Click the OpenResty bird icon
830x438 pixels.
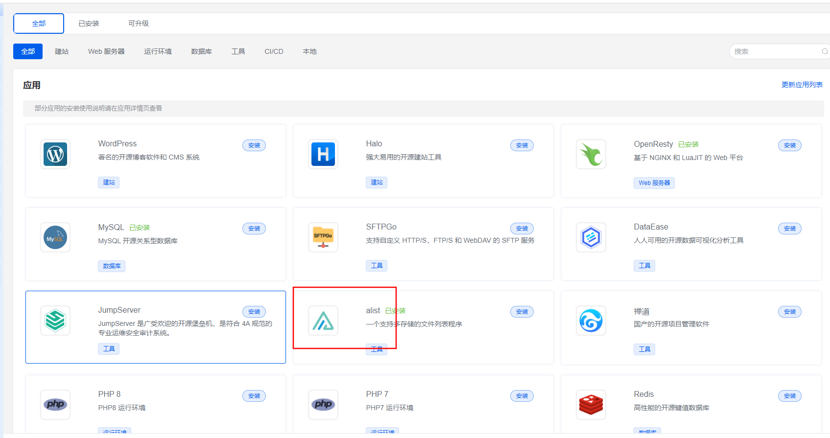(x=591, y=154)
